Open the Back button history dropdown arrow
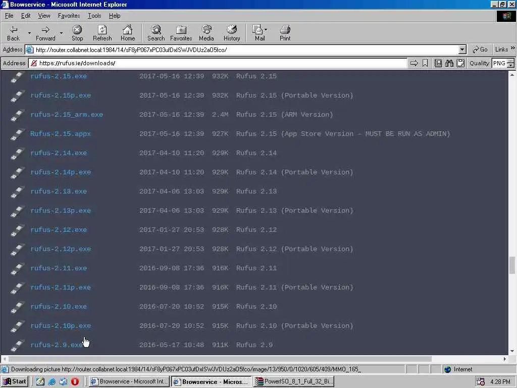 29,33
